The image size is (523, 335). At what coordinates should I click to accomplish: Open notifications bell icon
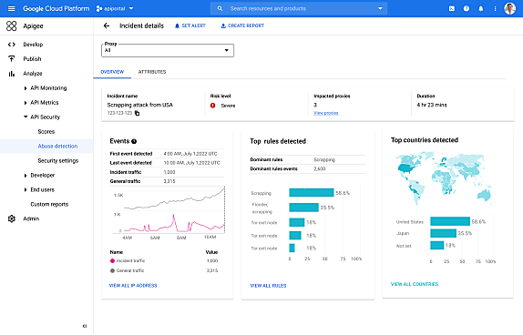coord(481,9)
